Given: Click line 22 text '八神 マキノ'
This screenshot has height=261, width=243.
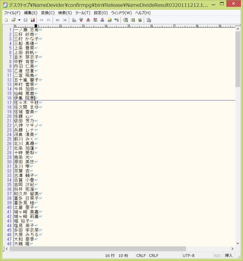Looking at the screenshot, I should [x=26, y=125].
